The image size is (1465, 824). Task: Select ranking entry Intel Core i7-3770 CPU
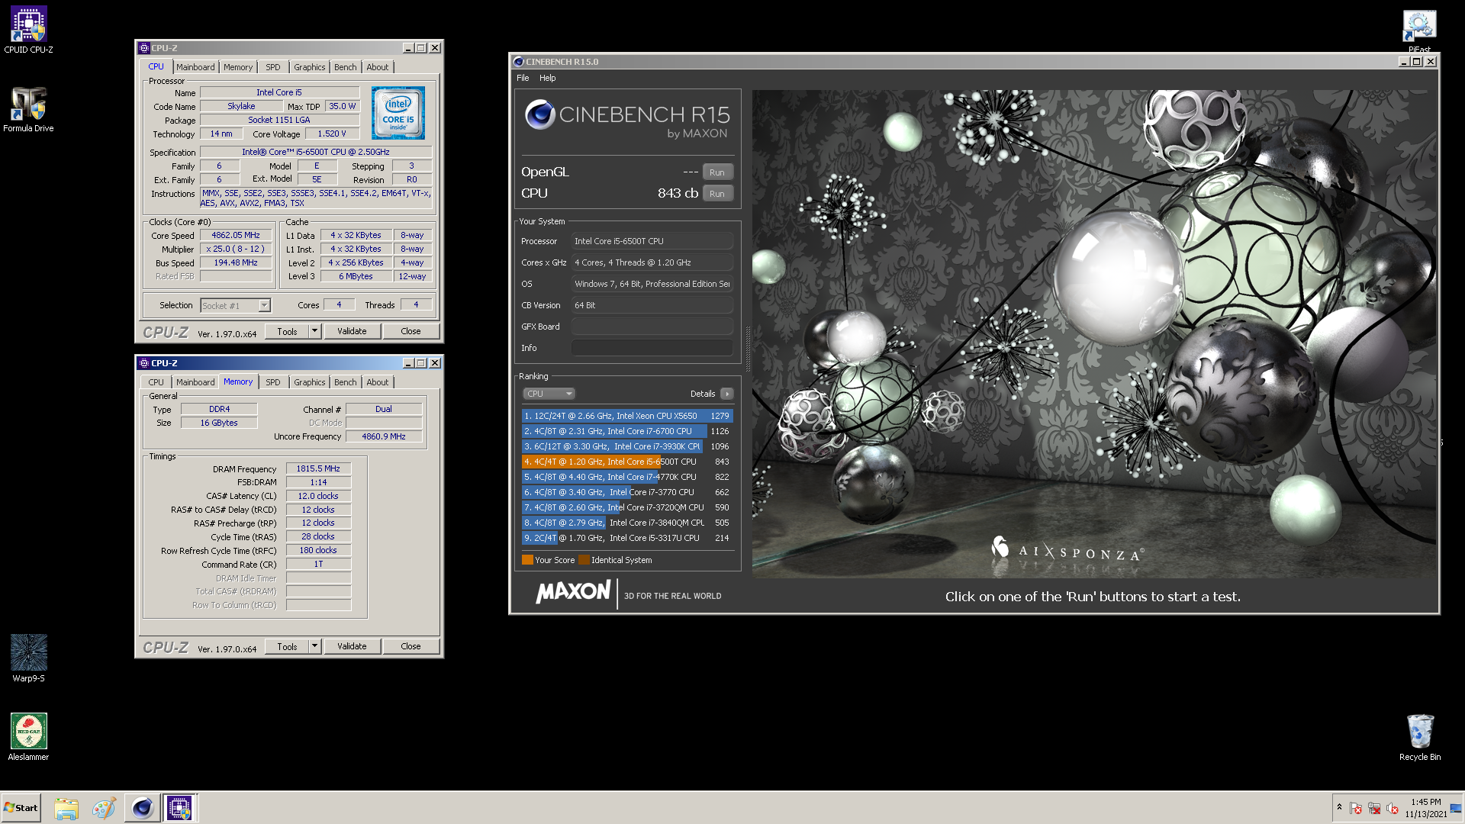click(x=627, y=492)
